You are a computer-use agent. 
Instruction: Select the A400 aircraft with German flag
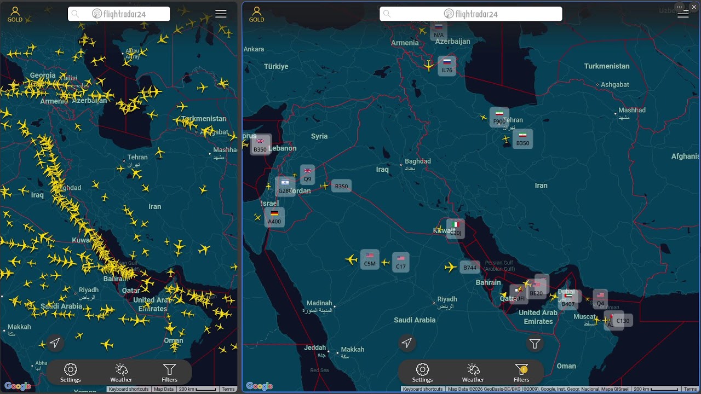274,217
